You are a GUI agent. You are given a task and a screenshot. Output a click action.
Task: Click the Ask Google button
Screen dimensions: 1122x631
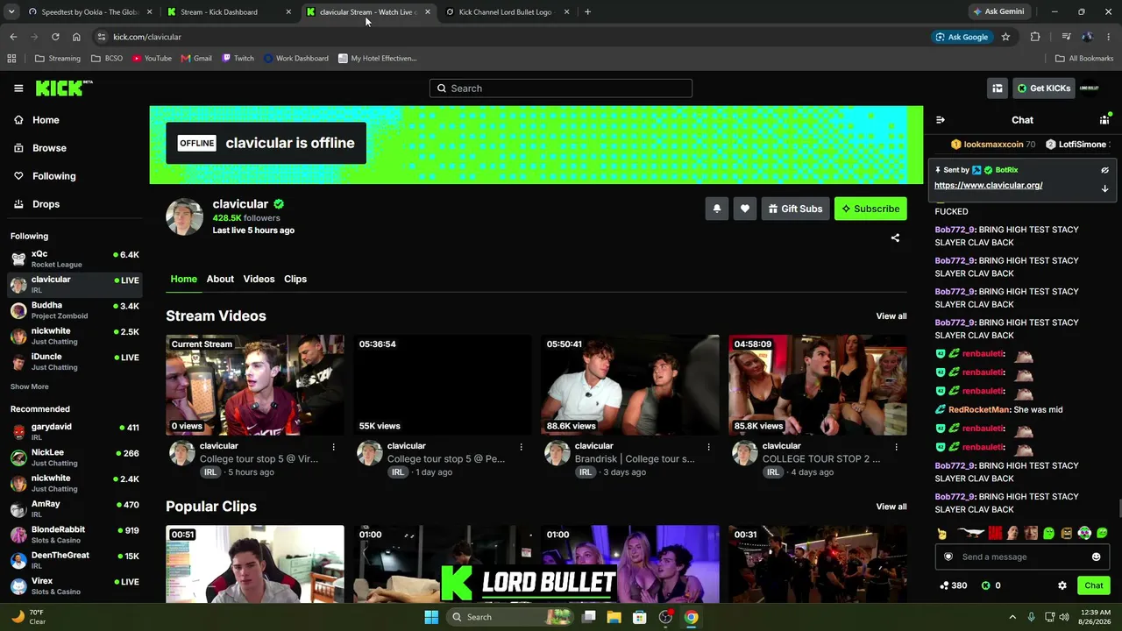[962, 37]
